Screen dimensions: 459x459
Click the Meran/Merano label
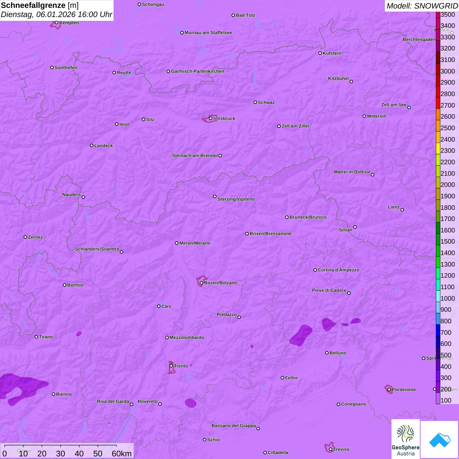(x=195, y=243)
